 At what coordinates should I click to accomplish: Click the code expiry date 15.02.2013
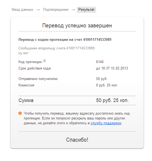tap(119, 68)
